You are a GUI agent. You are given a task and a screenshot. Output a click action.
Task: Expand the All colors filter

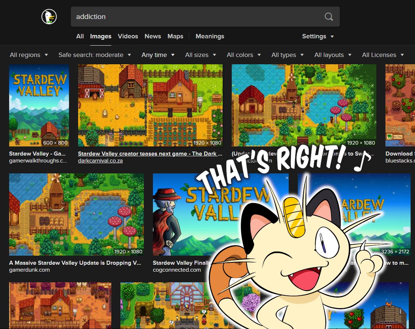(x=243, y=55)
